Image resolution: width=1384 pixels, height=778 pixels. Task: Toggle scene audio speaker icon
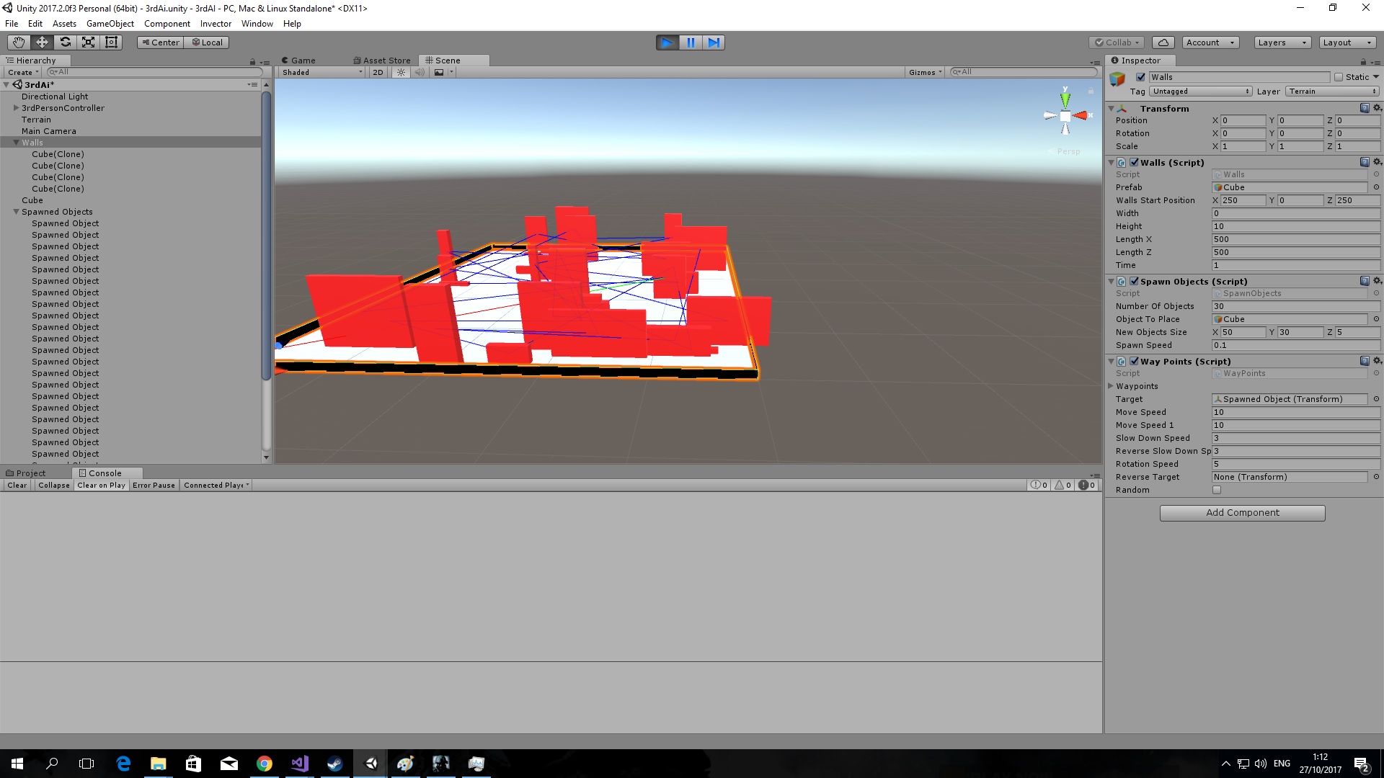tap(420, 72)
